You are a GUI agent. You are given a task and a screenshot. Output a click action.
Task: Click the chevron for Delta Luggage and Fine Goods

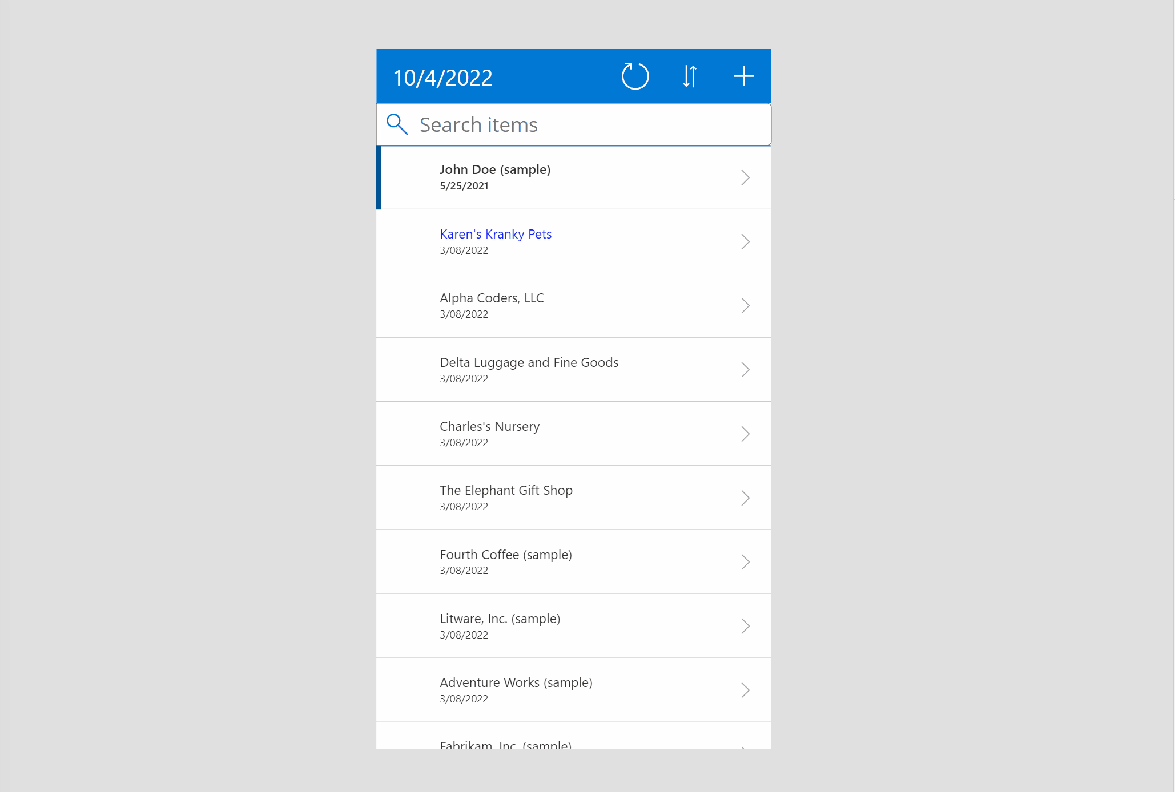pos(745,370)
